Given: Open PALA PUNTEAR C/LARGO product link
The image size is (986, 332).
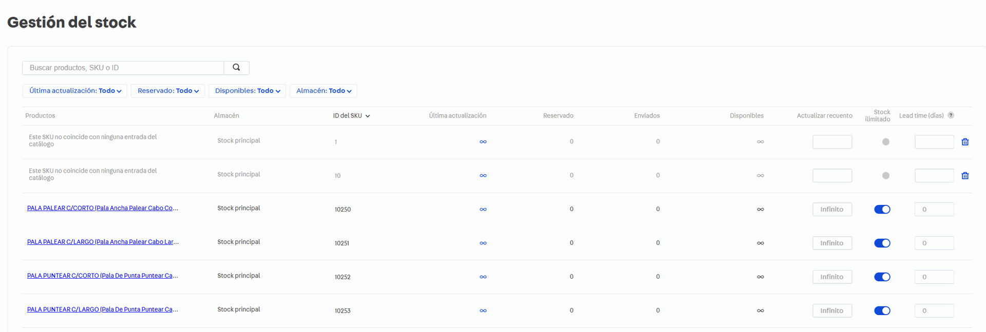Looking at the screenshot, I should click(x=102, y=309).
